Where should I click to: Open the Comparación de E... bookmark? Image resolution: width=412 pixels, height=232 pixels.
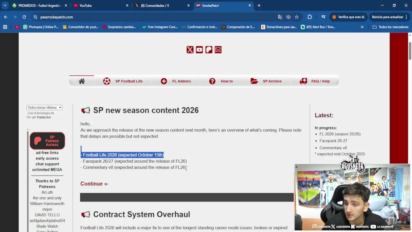238,27
